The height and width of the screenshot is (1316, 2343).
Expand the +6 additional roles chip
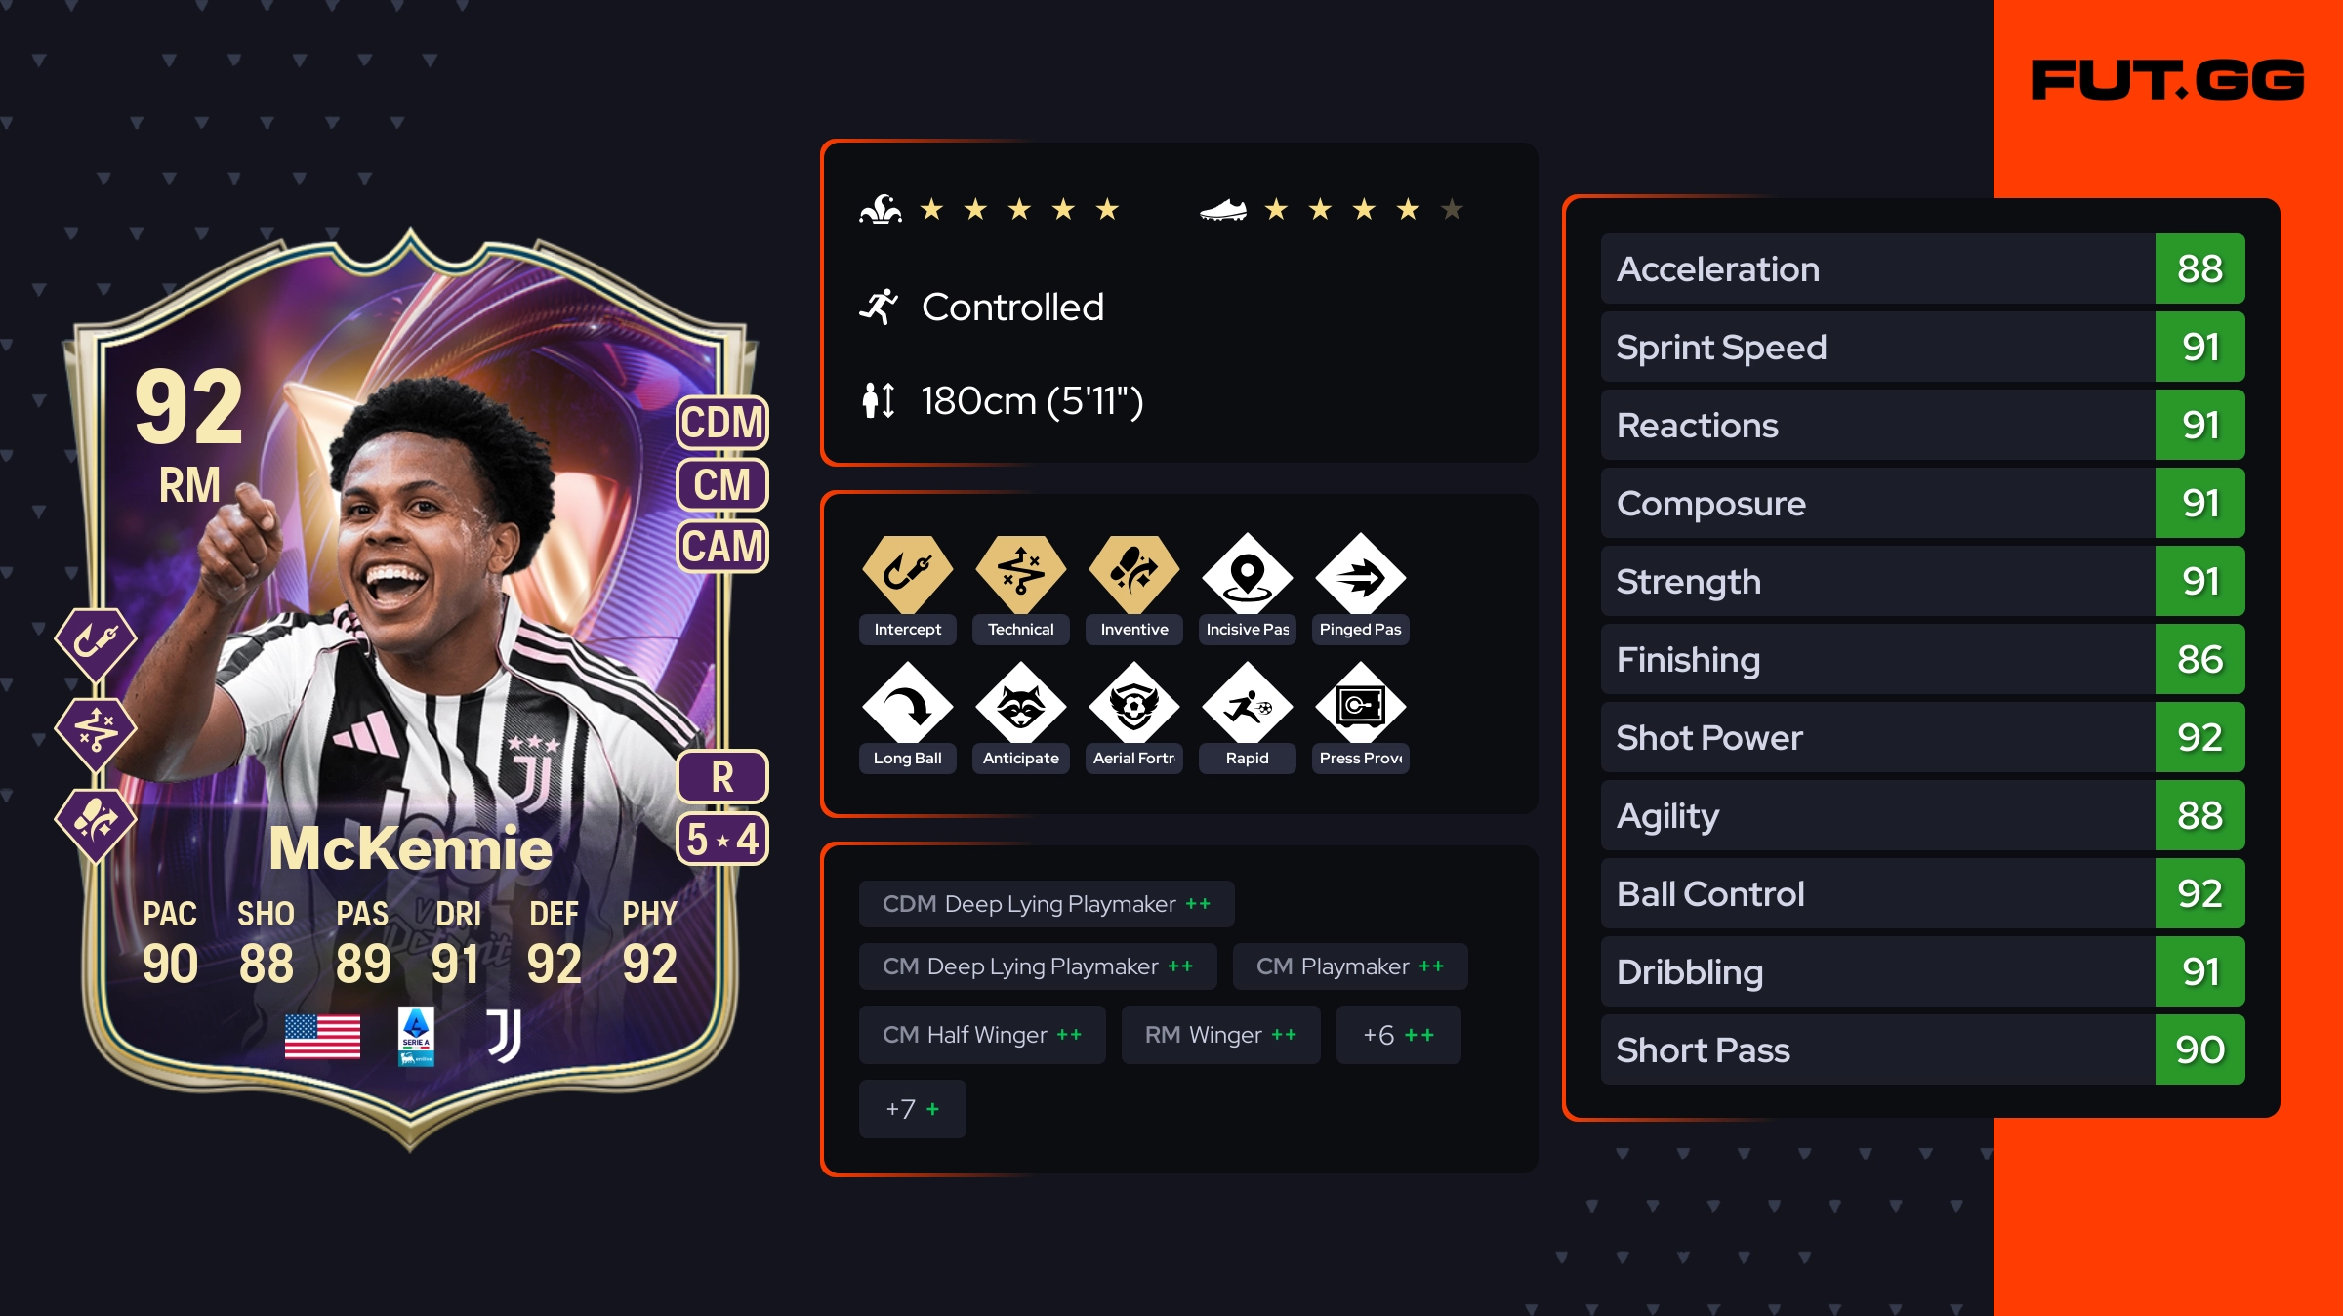(x=1398, y=1035)
